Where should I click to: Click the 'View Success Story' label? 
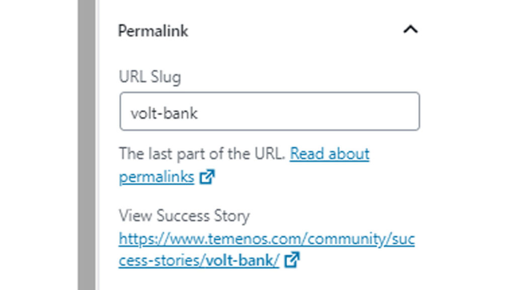click(x=184, y=216)
